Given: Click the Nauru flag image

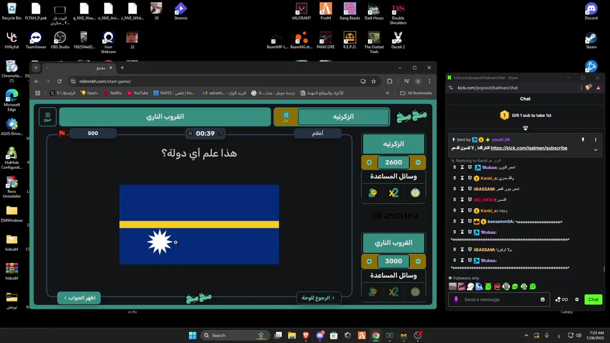Looking at the screenshot, I should (199, 224).
